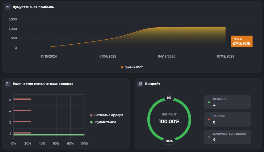264x152 pixels.
Task: Click the orange Прибыль USDT legend dot
Action: [x=122, y=67]
